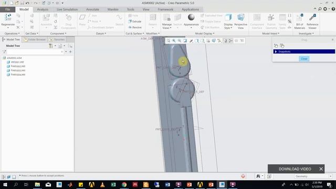336x189 pixels.
Task: Click the red stop indicator in status bar
Action: coord(243,176)
